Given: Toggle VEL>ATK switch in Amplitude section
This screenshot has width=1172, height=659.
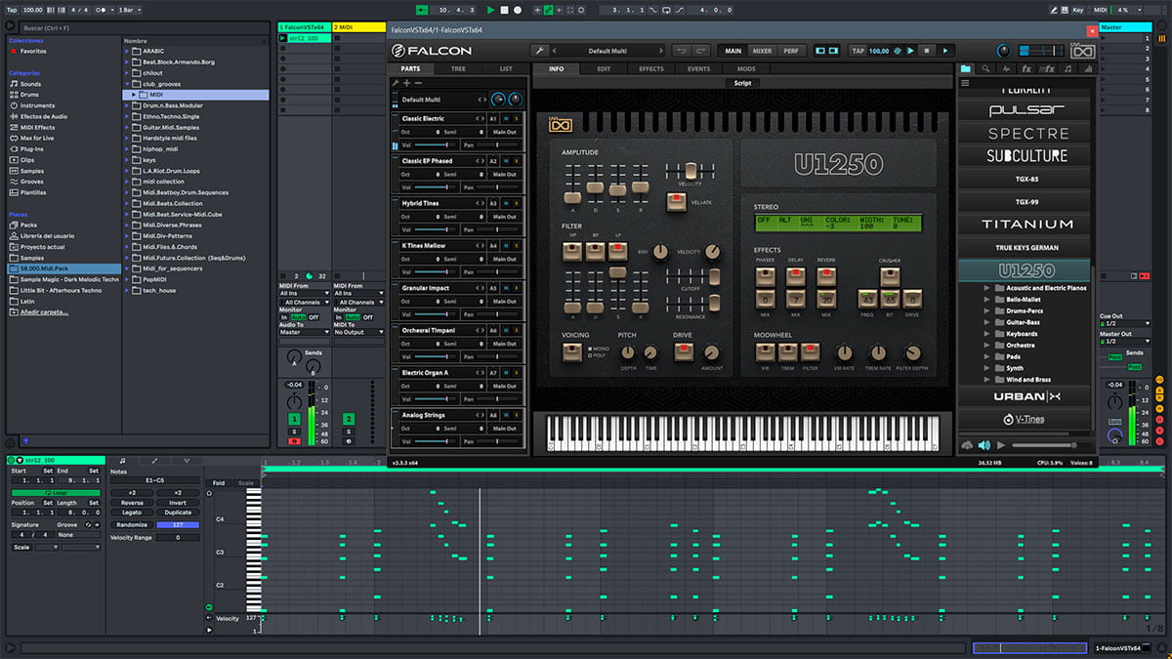Looking at the screenshot, I should pyautogui.click(x=675, y=201).
